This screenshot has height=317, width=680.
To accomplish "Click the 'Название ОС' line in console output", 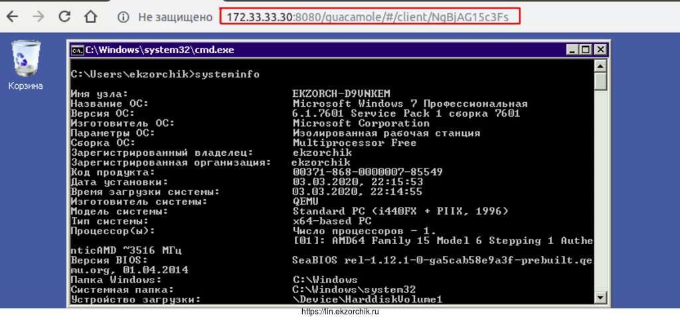I will point(110,103).
